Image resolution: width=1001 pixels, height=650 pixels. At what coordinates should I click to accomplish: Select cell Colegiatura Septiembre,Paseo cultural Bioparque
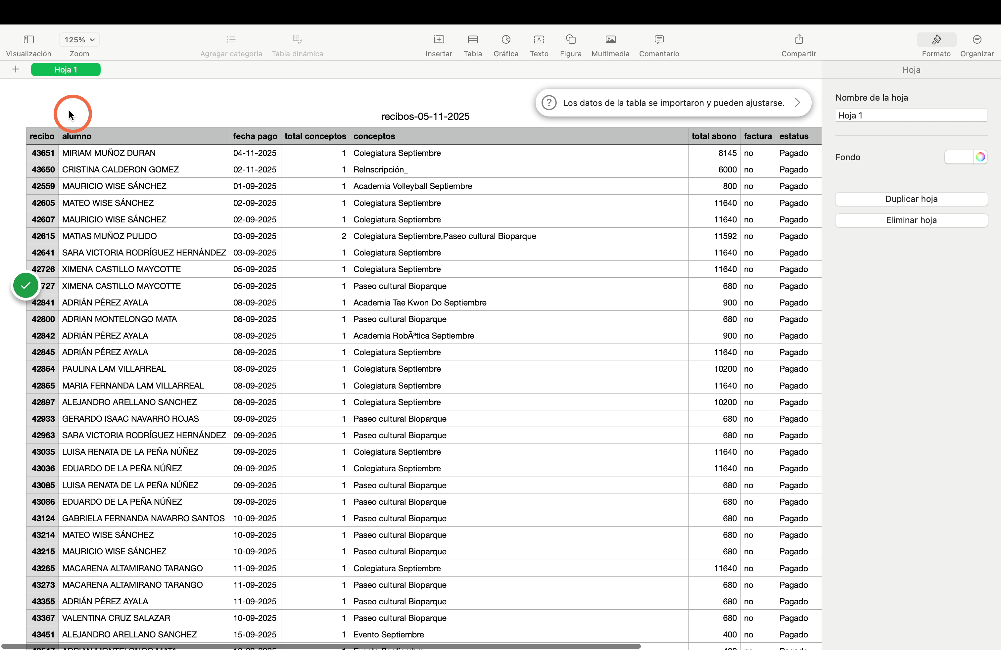tap(519, 236)
